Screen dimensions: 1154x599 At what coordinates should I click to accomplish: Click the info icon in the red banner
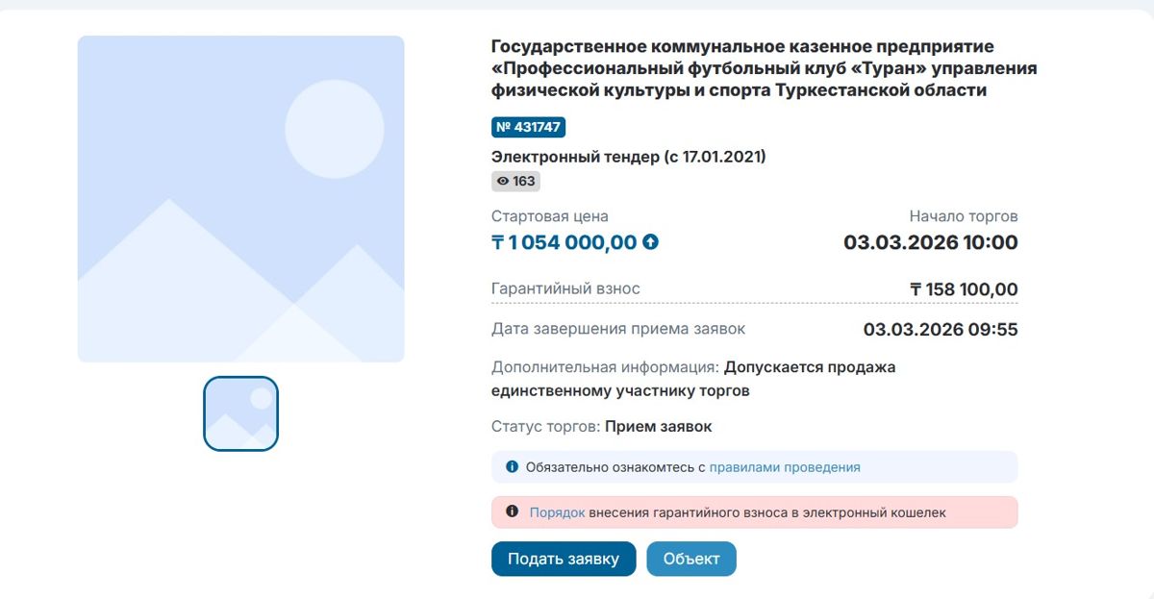pyautogui.click(x=510, y=512)
